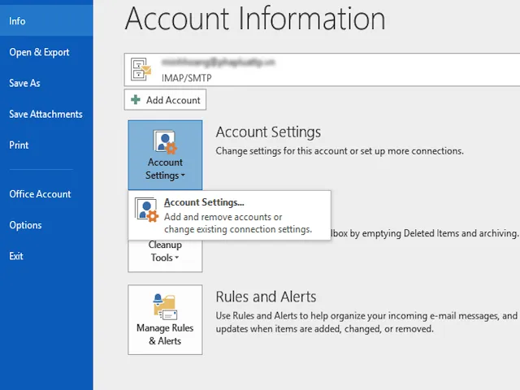
Task: Open Outlook Options
Action: pyautogui.click(x=25, y=225)
